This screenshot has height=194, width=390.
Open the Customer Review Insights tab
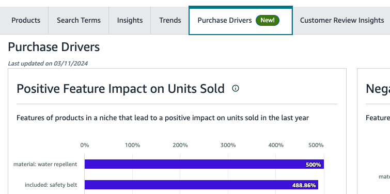(342, 20)
